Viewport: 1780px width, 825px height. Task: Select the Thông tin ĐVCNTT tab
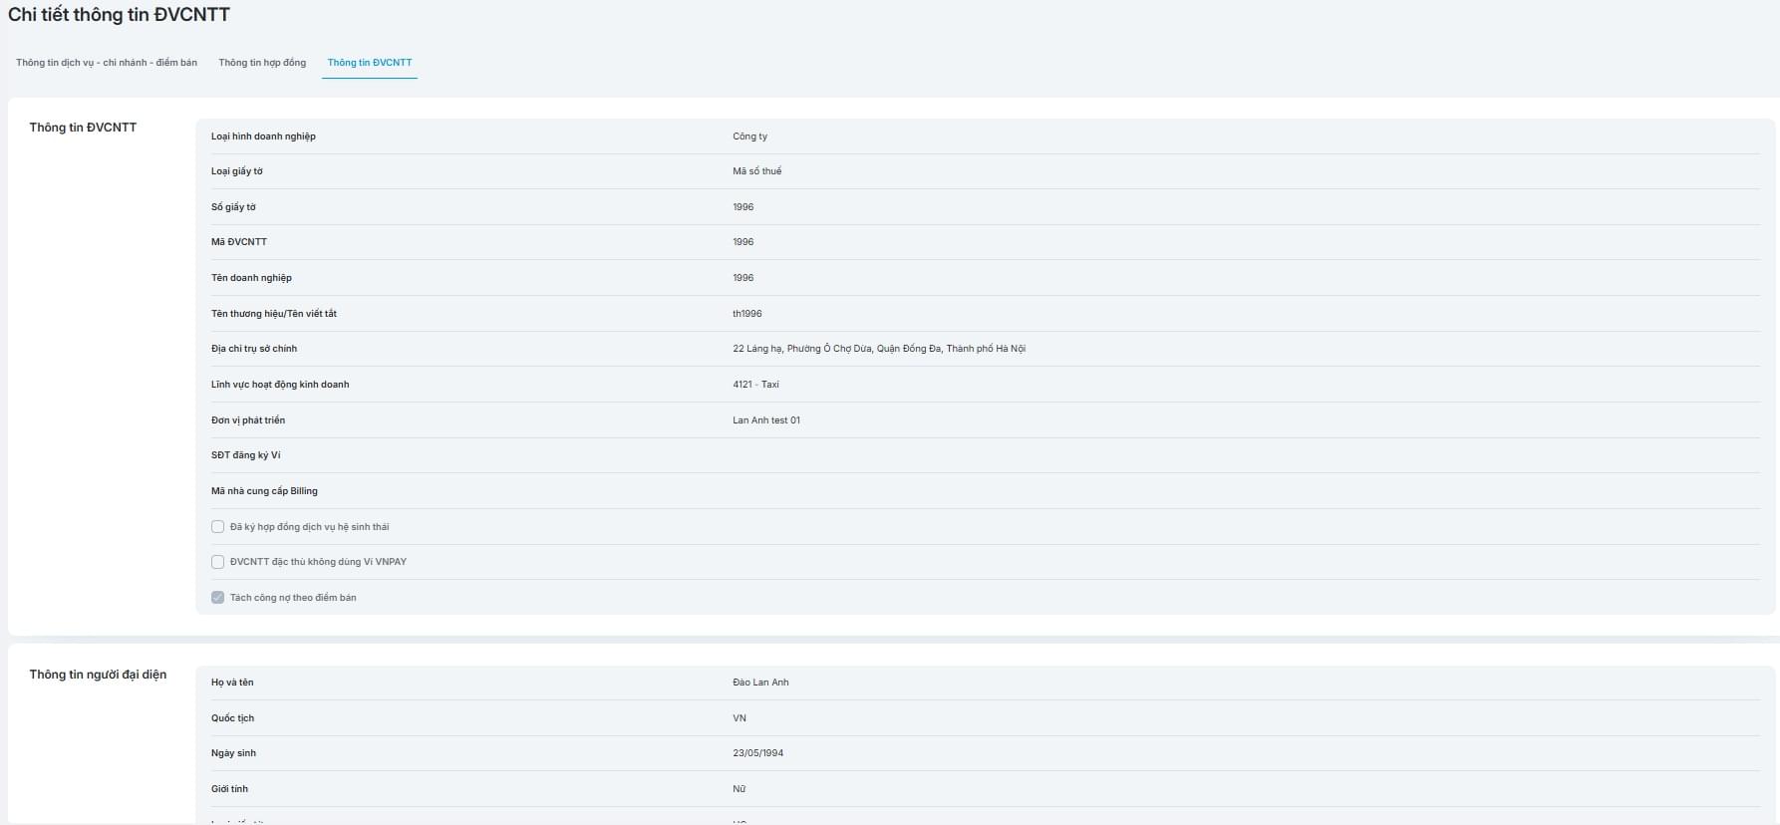[370, 63]
